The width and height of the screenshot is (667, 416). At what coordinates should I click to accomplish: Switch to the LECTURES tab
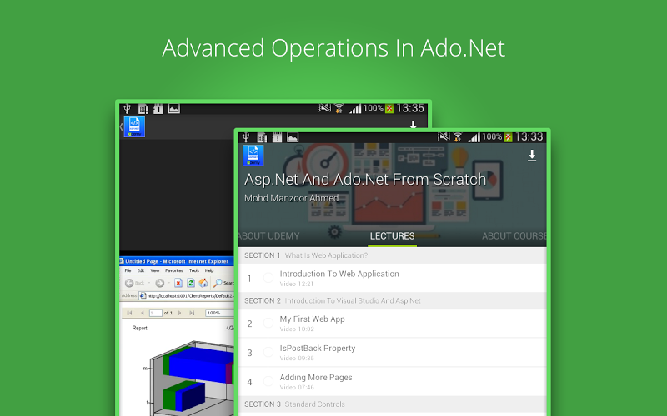point(392,236)
